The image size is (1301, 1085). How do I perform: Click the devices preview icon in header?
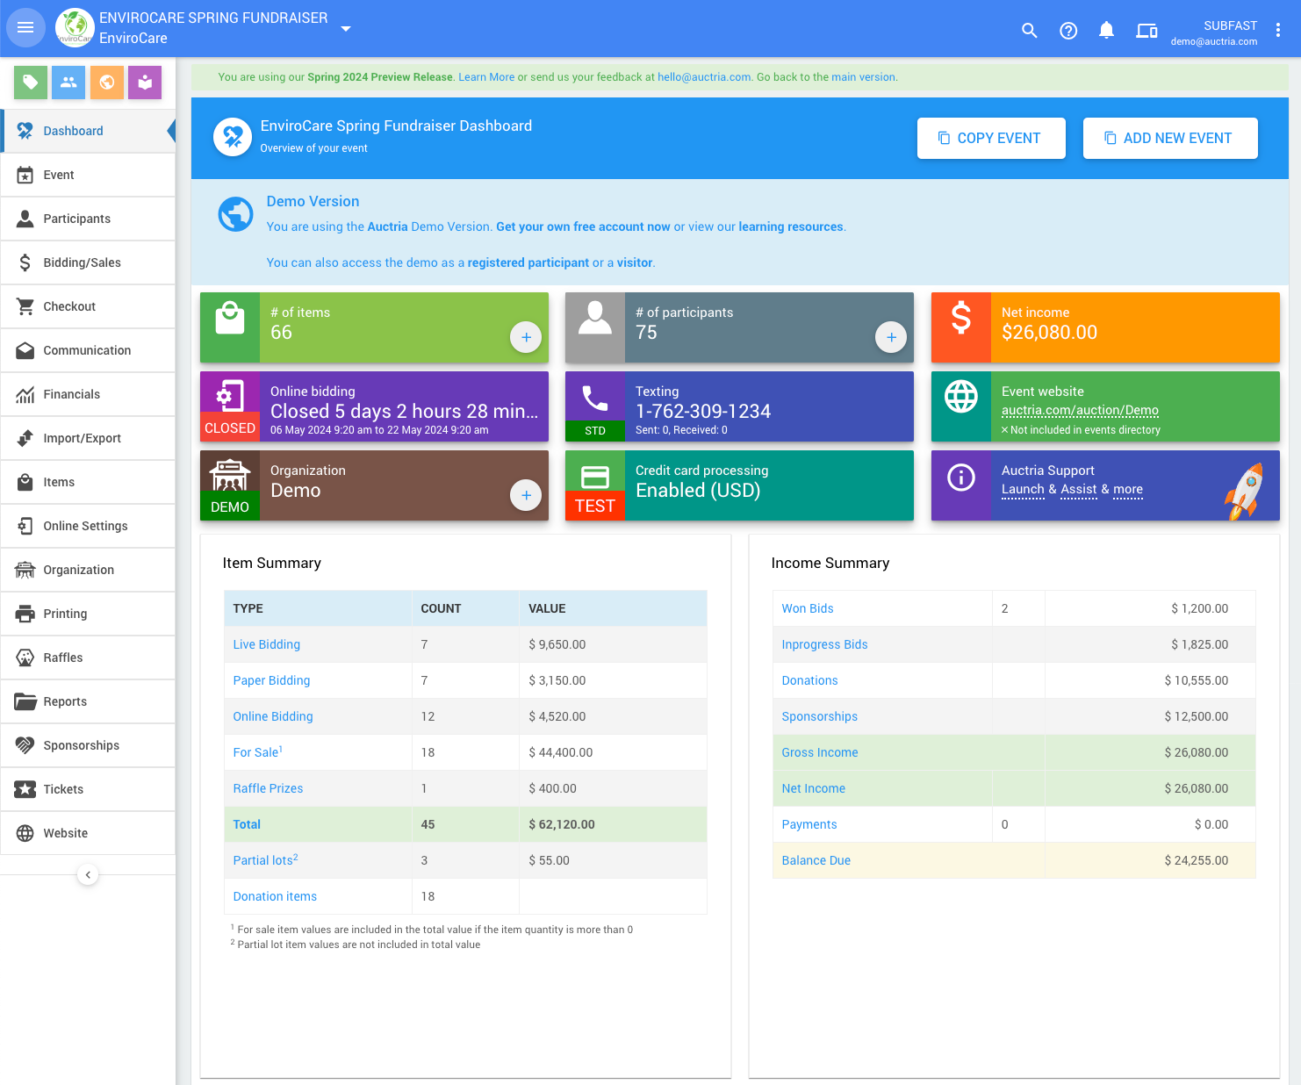pos(1146,31)
